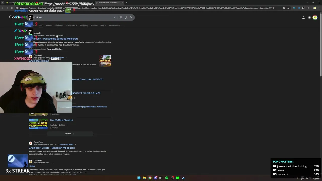Open the Chrome profile avatar in toolbar
Viewport: 322px width, 181px height.
314,8
